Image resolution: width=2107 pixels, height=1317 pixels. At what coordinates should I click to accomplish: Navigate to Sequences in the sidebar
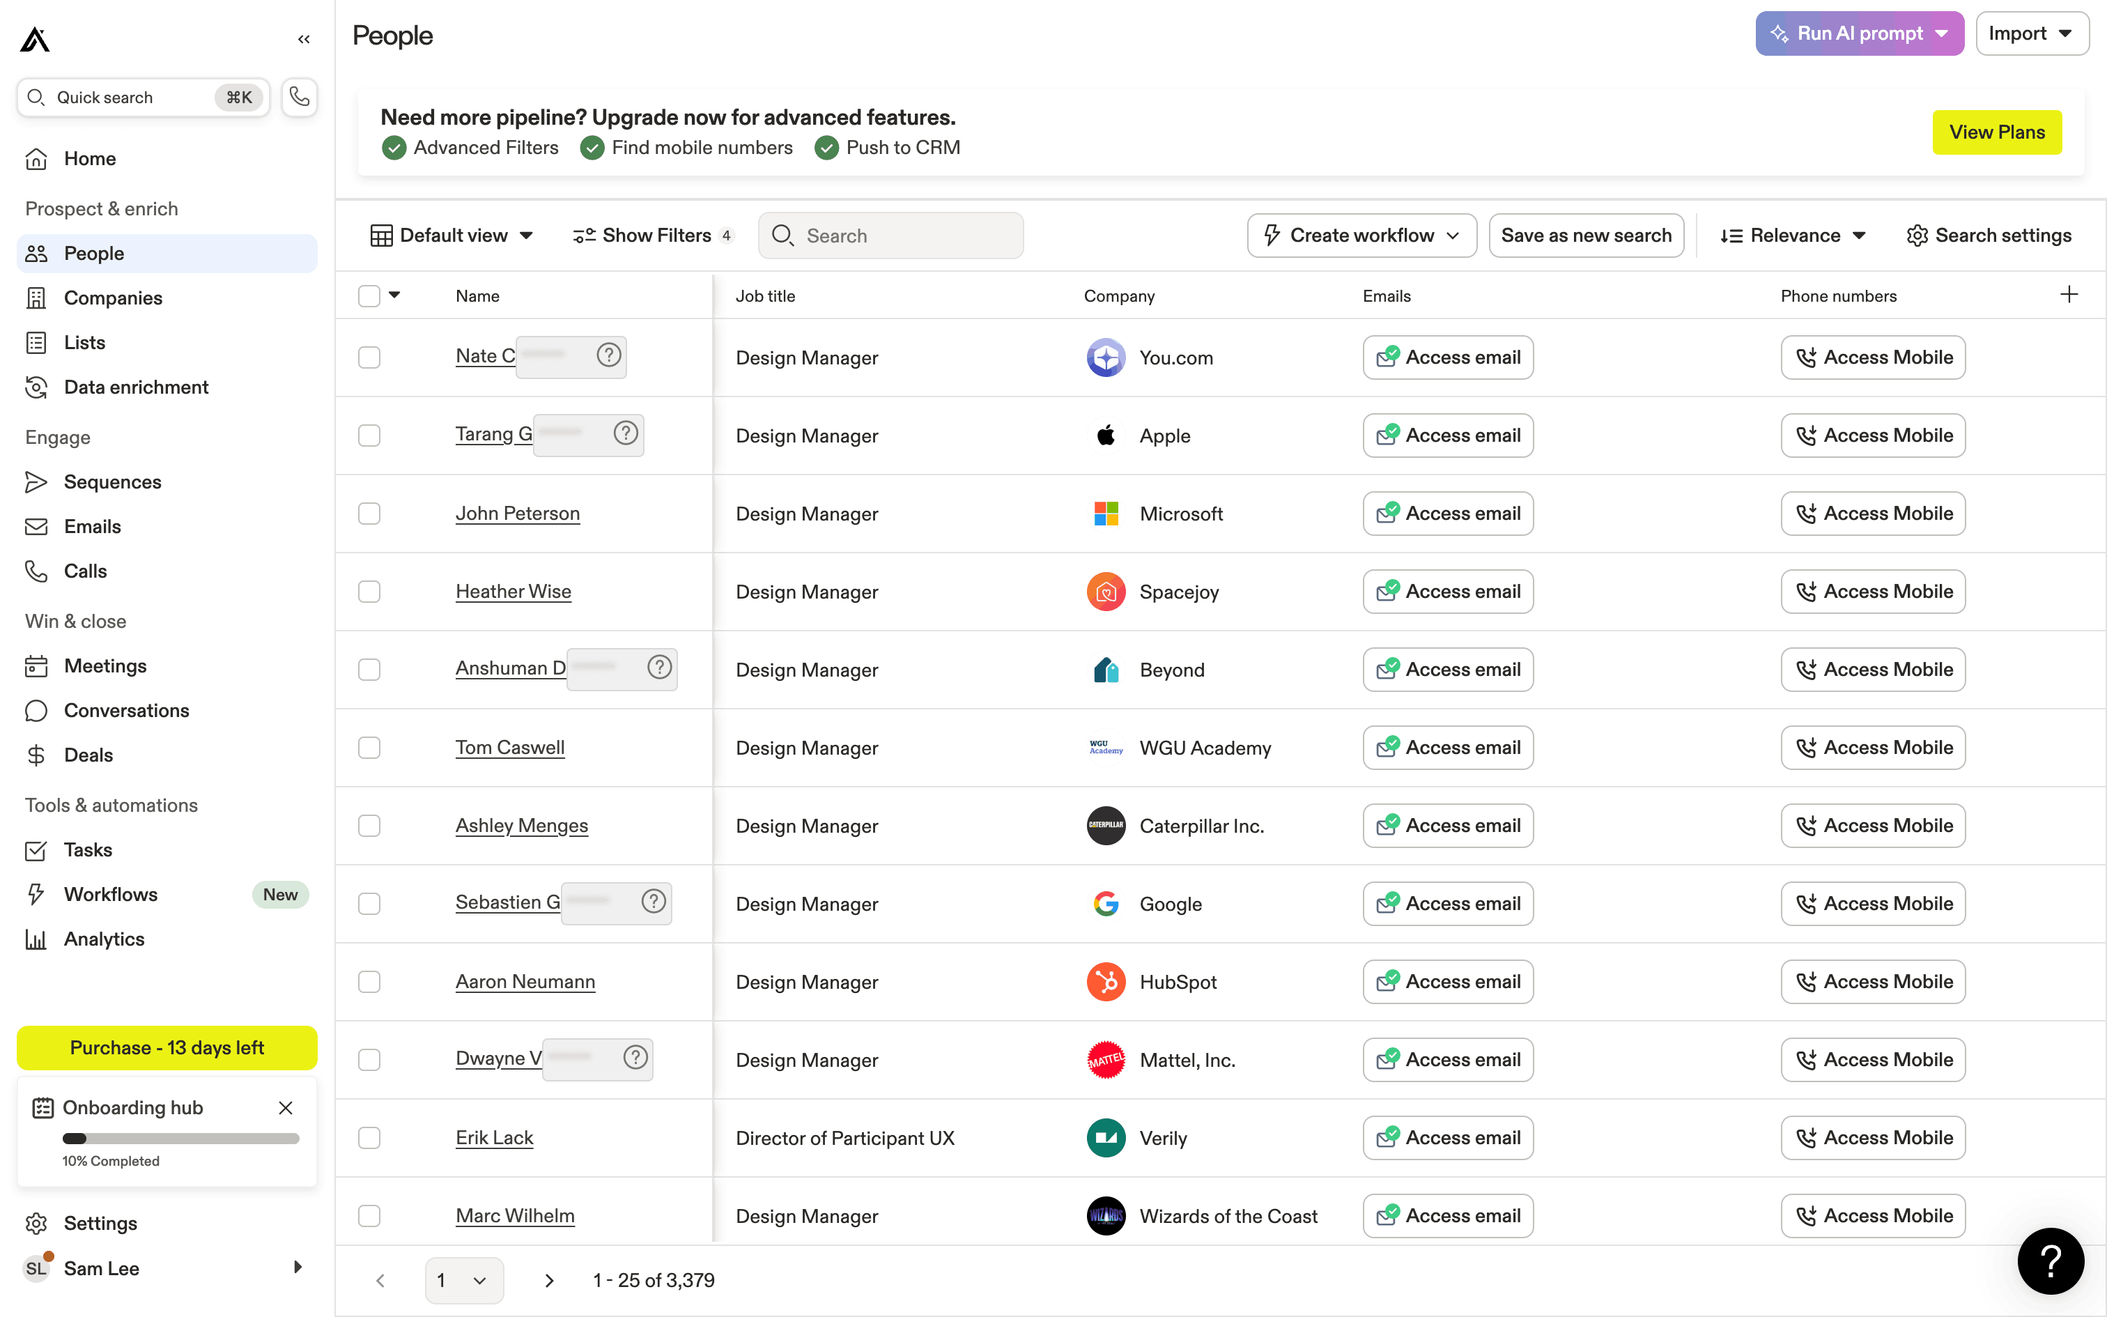point(112,482)
